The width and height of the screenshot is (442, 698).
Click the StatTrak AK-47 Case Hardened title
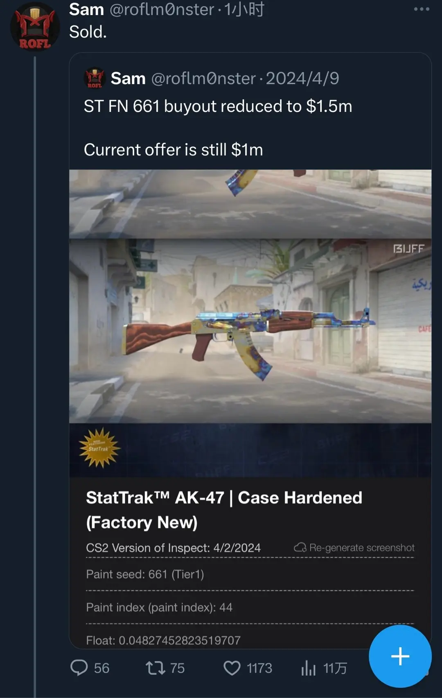(x=224, y=510)
